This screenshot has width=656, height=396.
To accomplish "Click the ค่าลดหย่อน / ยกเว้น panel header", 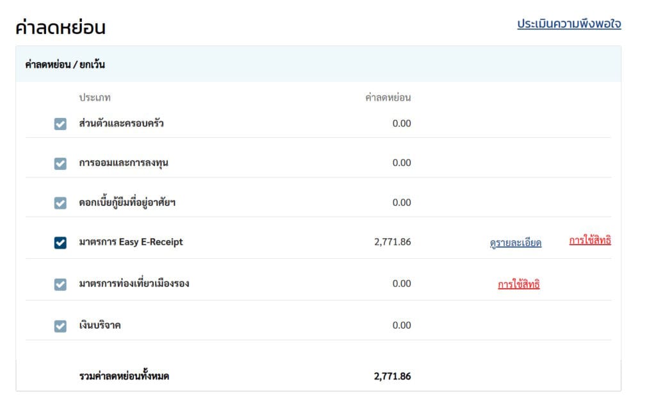I will point(65,65).
